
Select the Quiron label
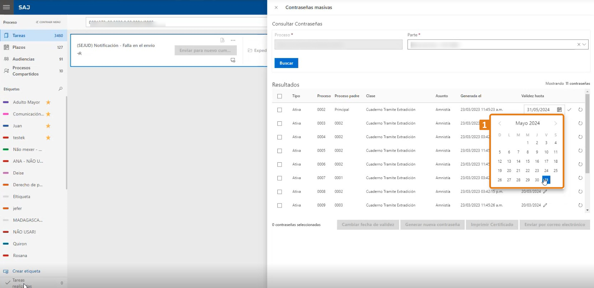[x=20, y=244]
